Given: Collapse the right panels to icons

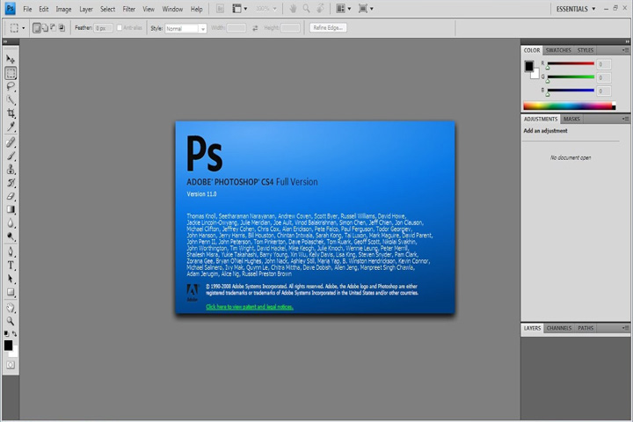Looking at the screenshot, I should [627, 41].
